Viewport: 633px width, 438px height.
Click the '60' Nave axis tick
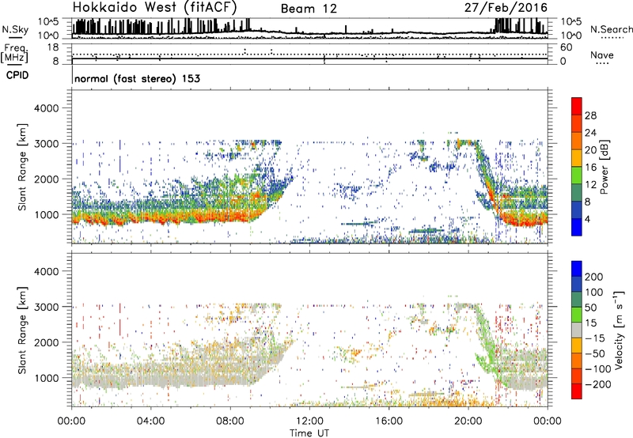click(566, 47)
